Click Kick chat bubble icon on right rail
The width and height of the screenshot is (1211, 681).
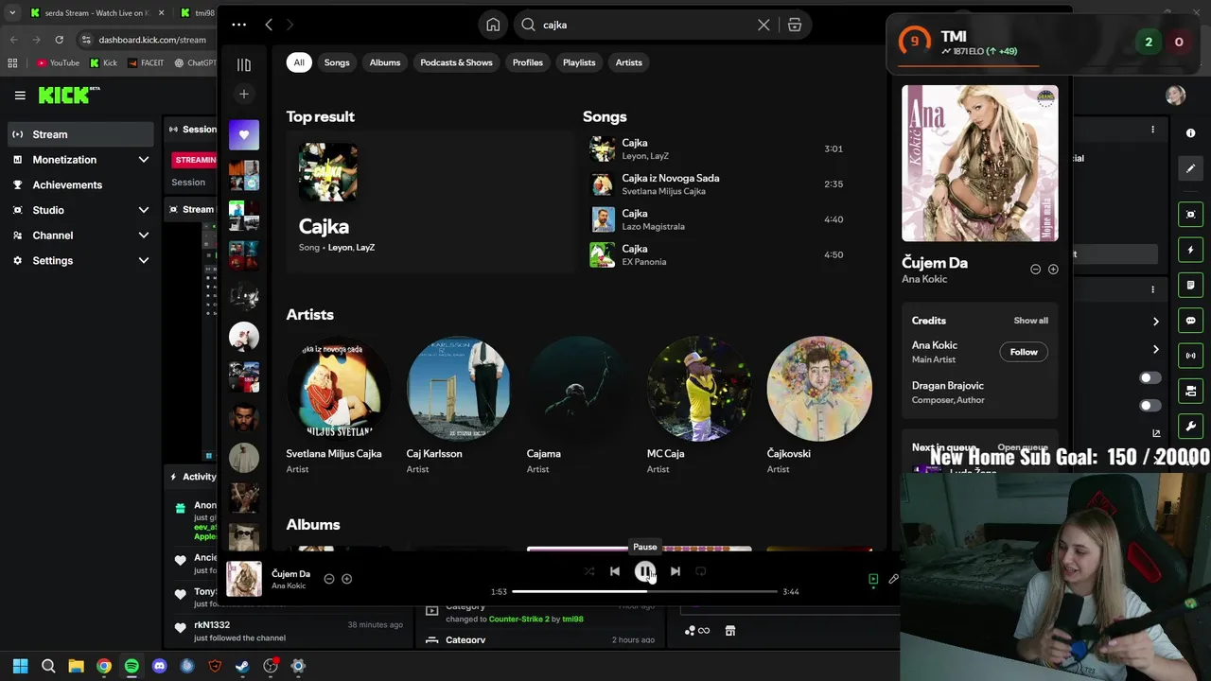tap(1190, 321)
